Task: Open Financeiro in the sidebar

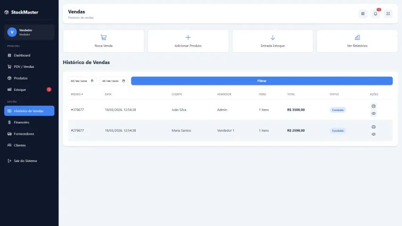Action: click(x=21, y=122)
